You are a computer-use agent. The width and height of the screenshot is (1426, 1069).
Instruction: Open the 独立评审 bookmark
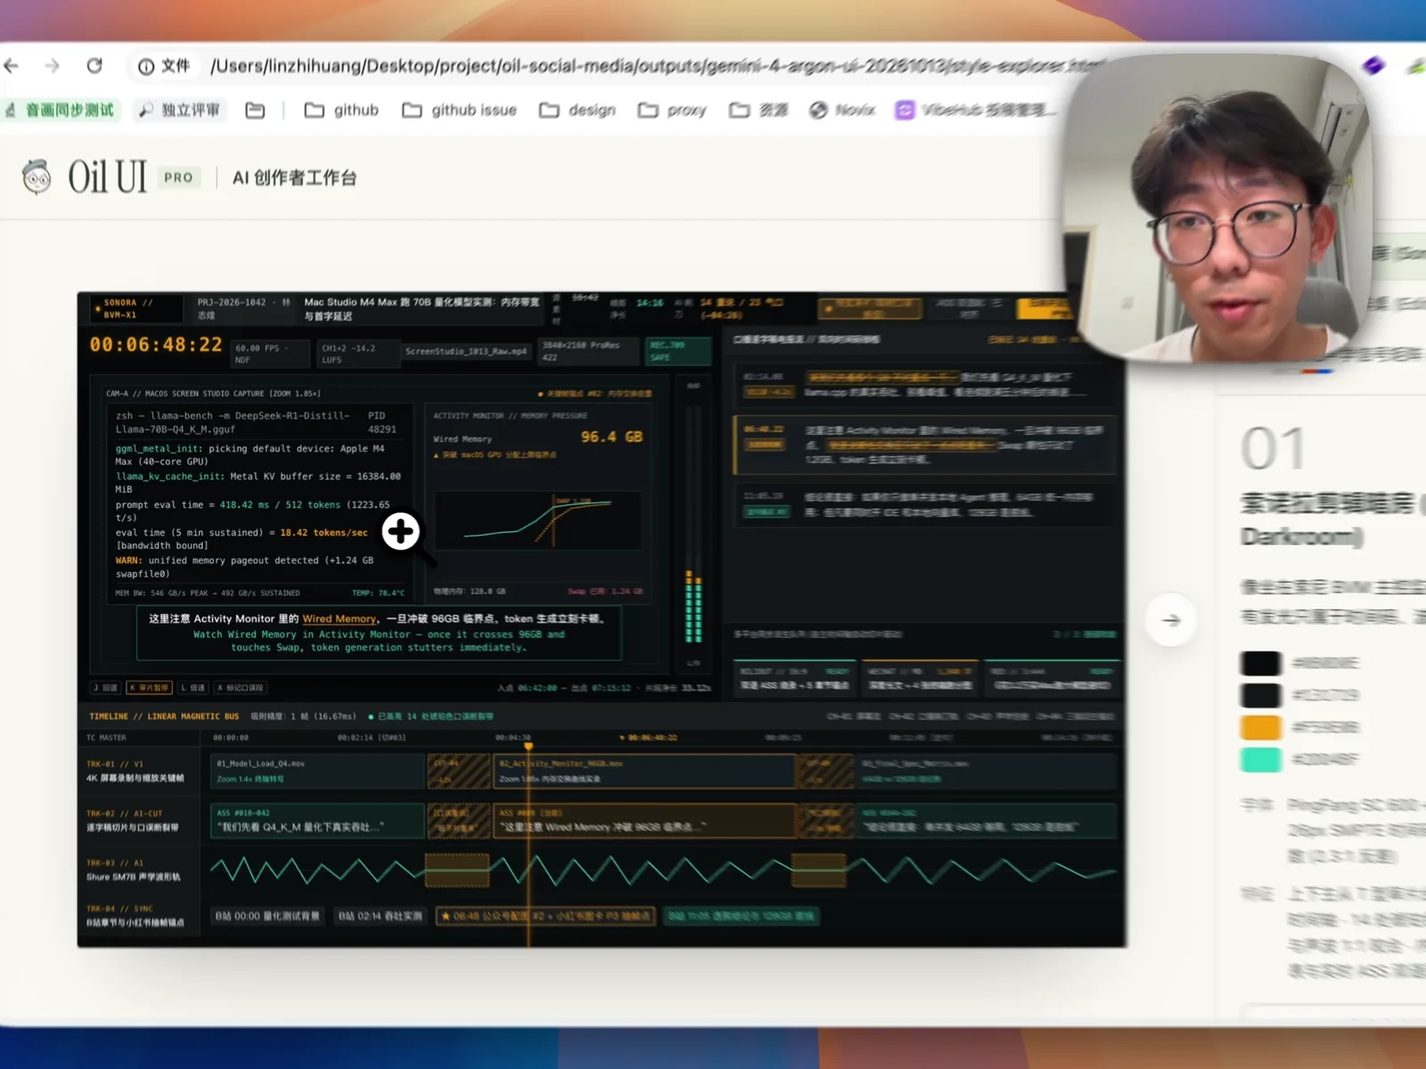click(x=179, y=110)
